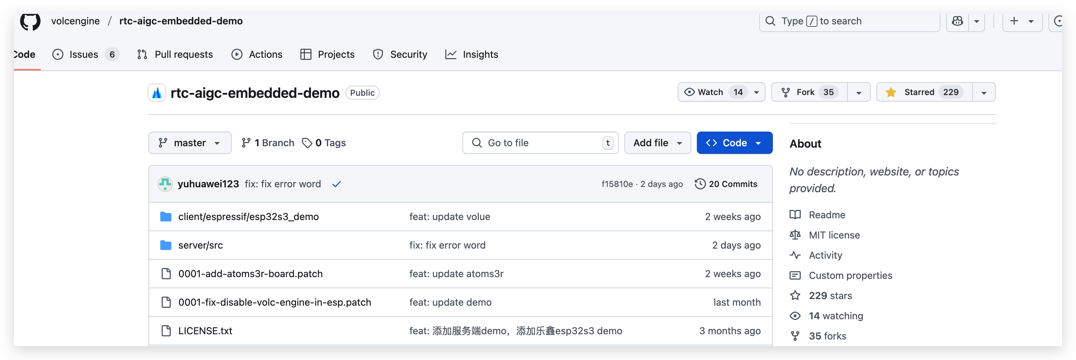Click folder icon for client/espressif/esp32s3_demo
1076x360 pixels.
[166, 217]
